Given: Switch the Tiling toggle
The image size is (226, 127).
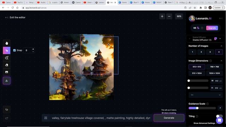Looking at the screenshot, I should point(219,116).
